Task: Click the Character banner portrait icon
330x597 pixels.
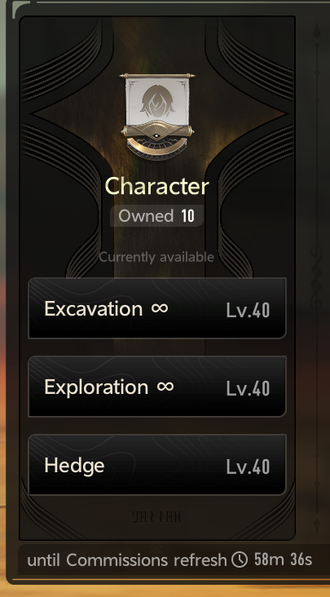Action: [x=157, y=117]
